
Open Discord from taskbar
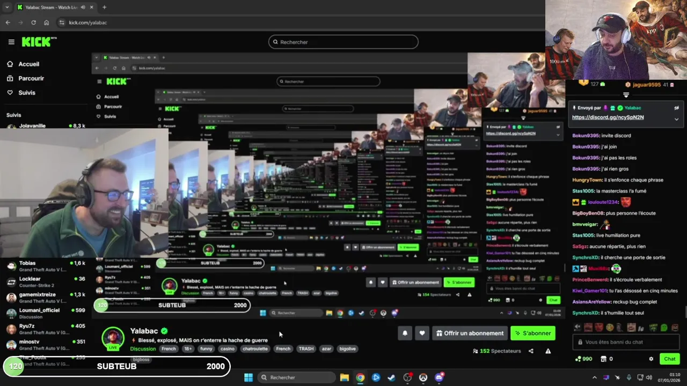(x=439, y=377)
